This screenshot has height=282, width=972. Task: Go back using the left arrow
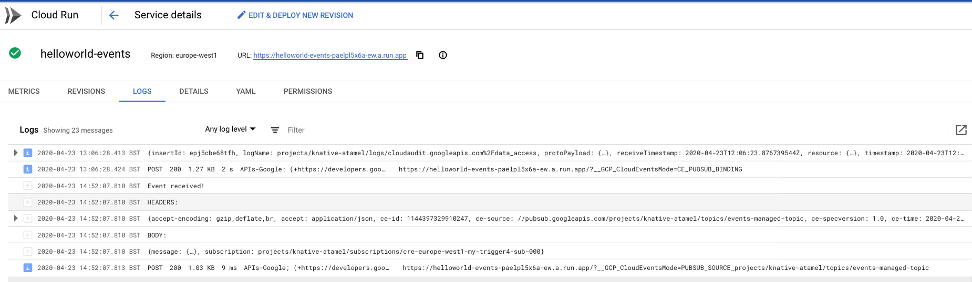(x=114, y=15)
